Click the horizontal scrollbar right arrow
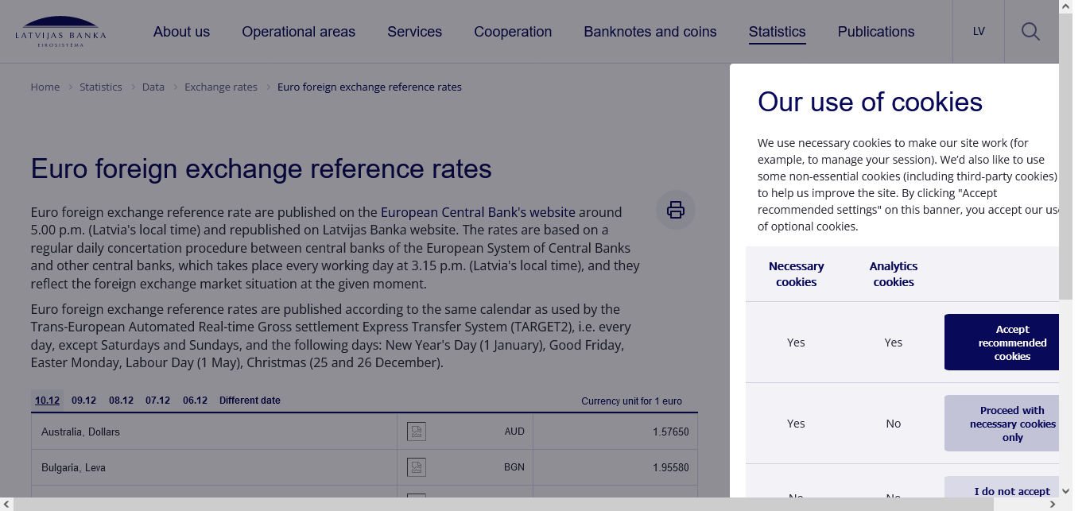The height and width of the screenshot is (511, 1086). (x=1053, y=505)
